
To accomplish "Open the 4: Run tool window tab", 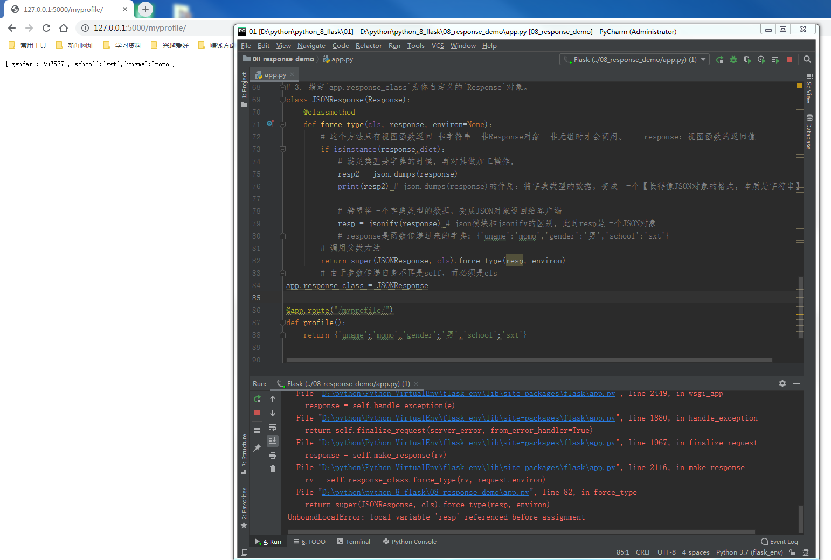I will click(268, 542).
